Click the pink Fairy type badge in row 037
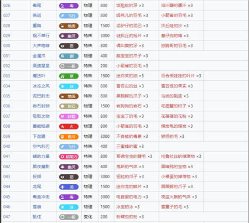 click(69, 117)
